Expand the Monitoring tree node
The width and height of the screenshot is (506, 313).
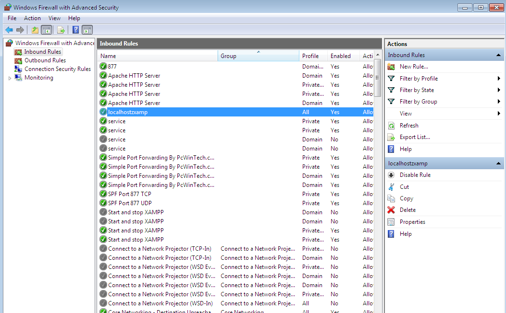point(10,78)
